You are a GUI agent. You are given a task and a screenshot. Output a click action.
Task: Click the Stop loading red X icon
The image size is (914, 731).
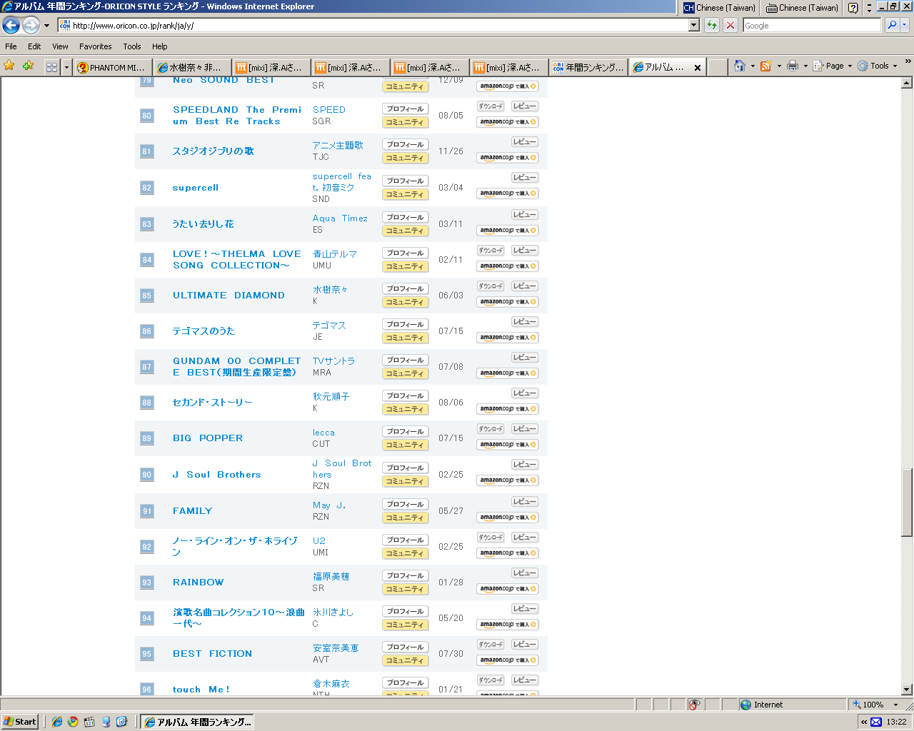point(730,25)
